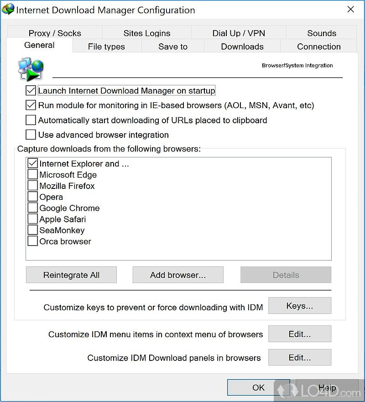Check the Mozilla Firefox browser checkbox

(x=33, y=186)
